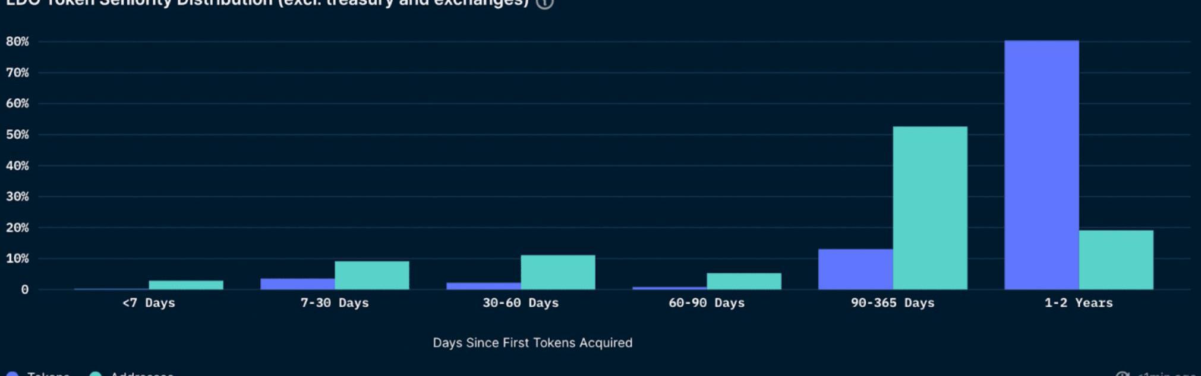Viewport: 1201px width, 376px height.
Task: Click the "60-90 Days" axis label
Action: (707, 303)
